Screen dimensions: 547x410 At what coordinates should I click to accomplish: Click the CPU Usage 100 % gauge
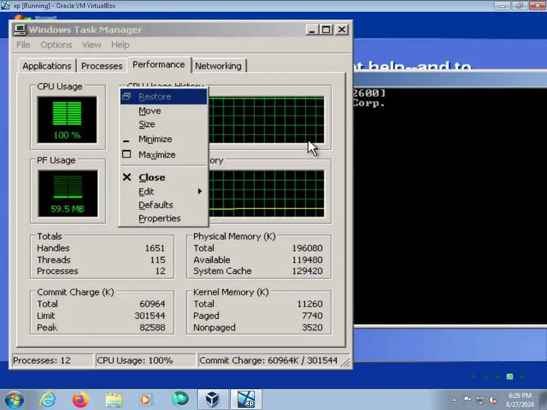[x=67, y=120]
